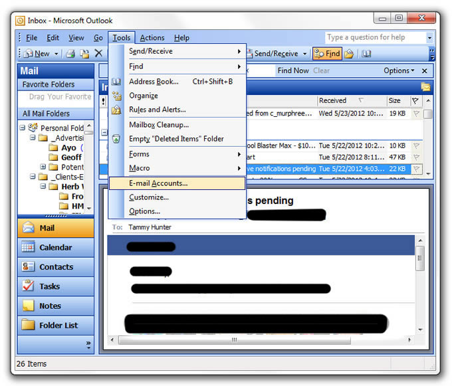Collapse the _Advertising folder node
This screenshot has width=452, height=386.
[33, 138]
